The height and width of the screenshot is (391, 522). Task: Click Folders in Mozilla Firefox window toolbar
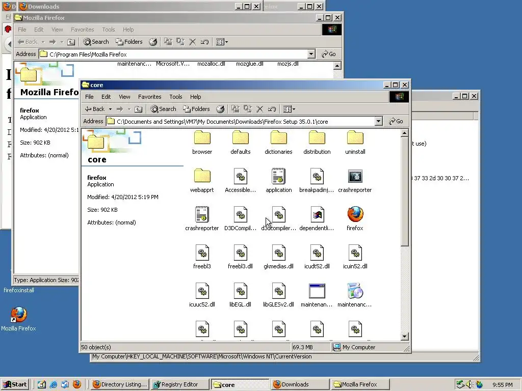[x=129, y=42]
